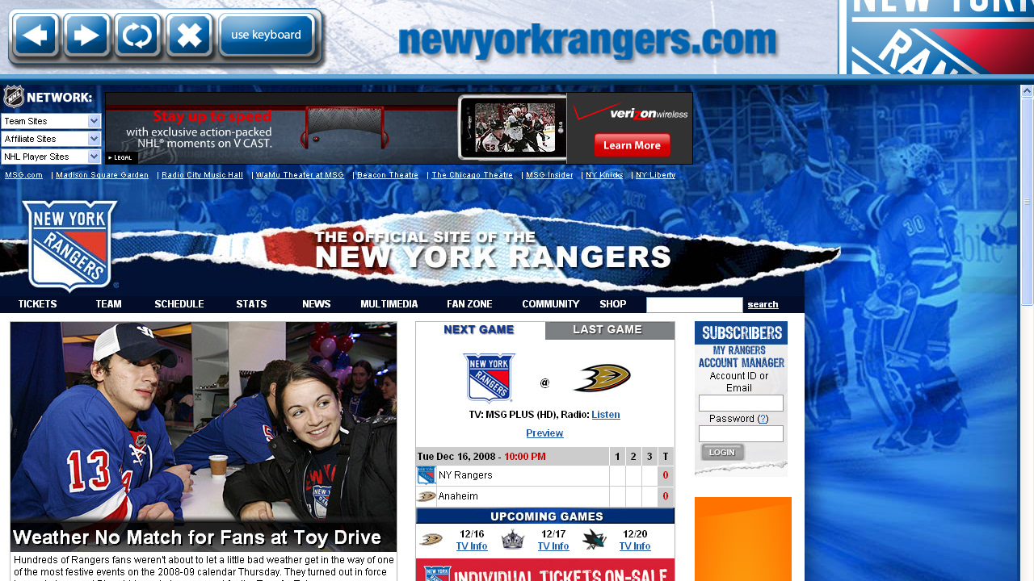The width and height of the screenshot is (1034, 581).
Task: Click 'Weather No Match for Fans' headline
Action: [197, 537]
